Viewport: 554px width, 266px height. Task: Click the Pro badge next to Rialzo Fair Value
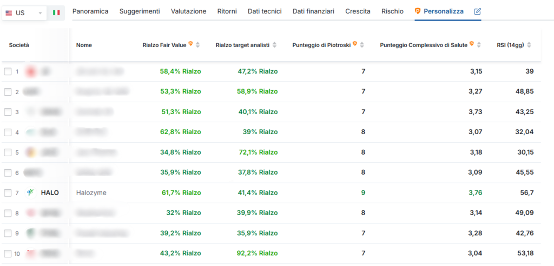coord(190,44)
